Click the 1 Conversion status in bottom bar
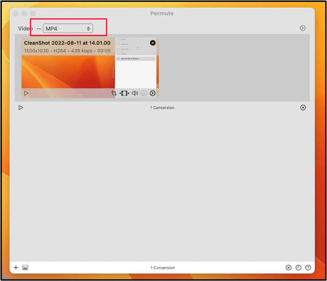The width and height of the screenshot is (327, 281). click(162, 268)
